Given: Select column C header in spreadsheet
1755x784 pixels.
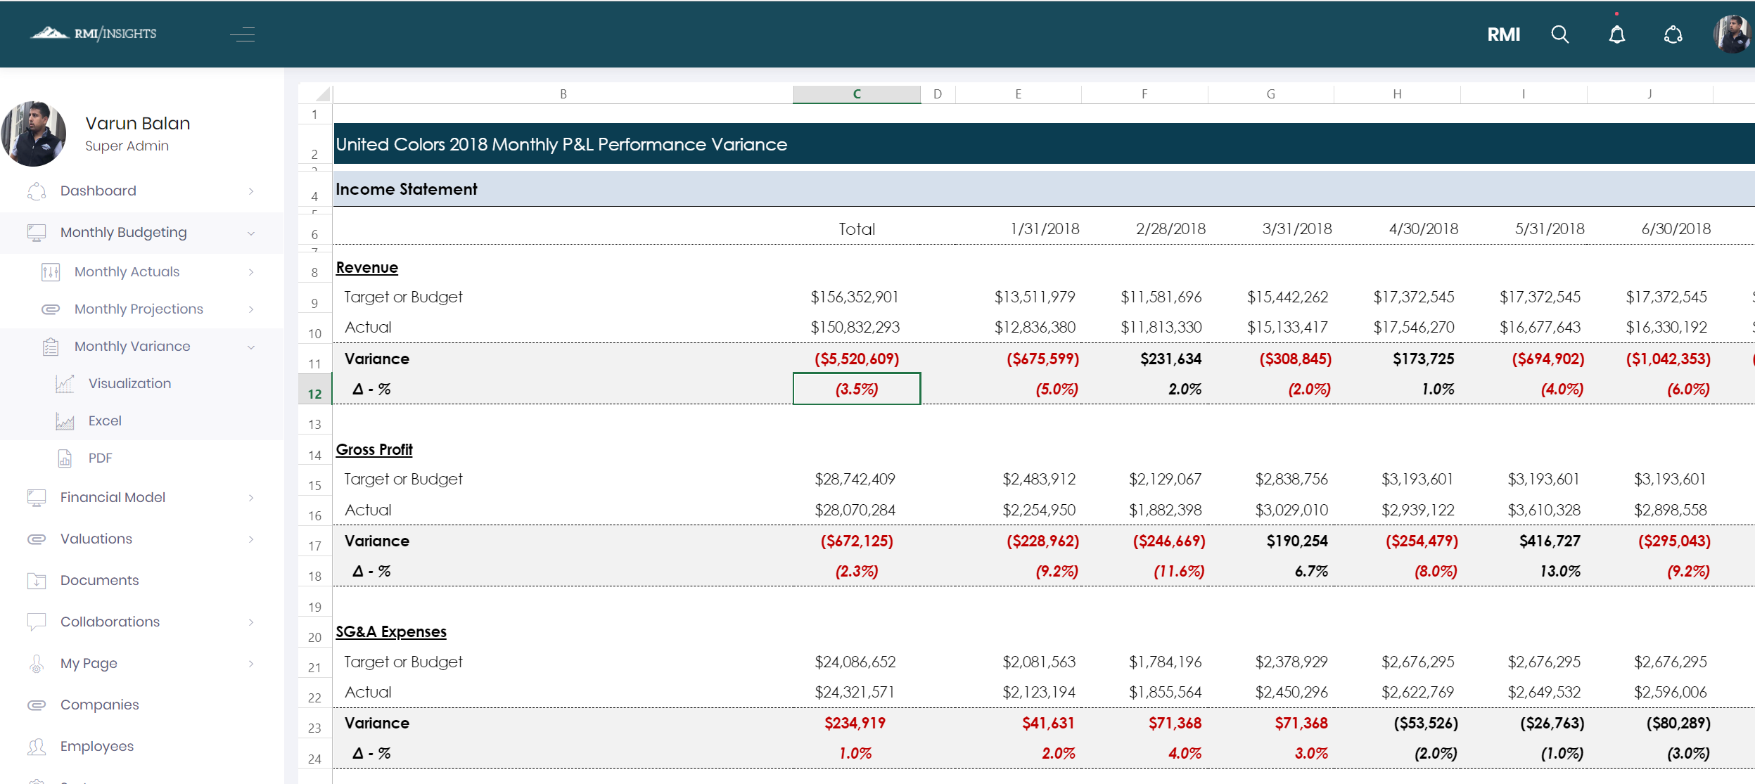Looking at the screenshot, I should coord(857,94).
